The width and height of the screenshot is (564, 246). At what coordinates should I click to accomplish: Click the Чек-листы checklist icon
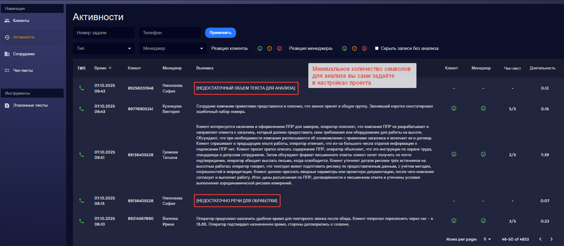point(7,71)
